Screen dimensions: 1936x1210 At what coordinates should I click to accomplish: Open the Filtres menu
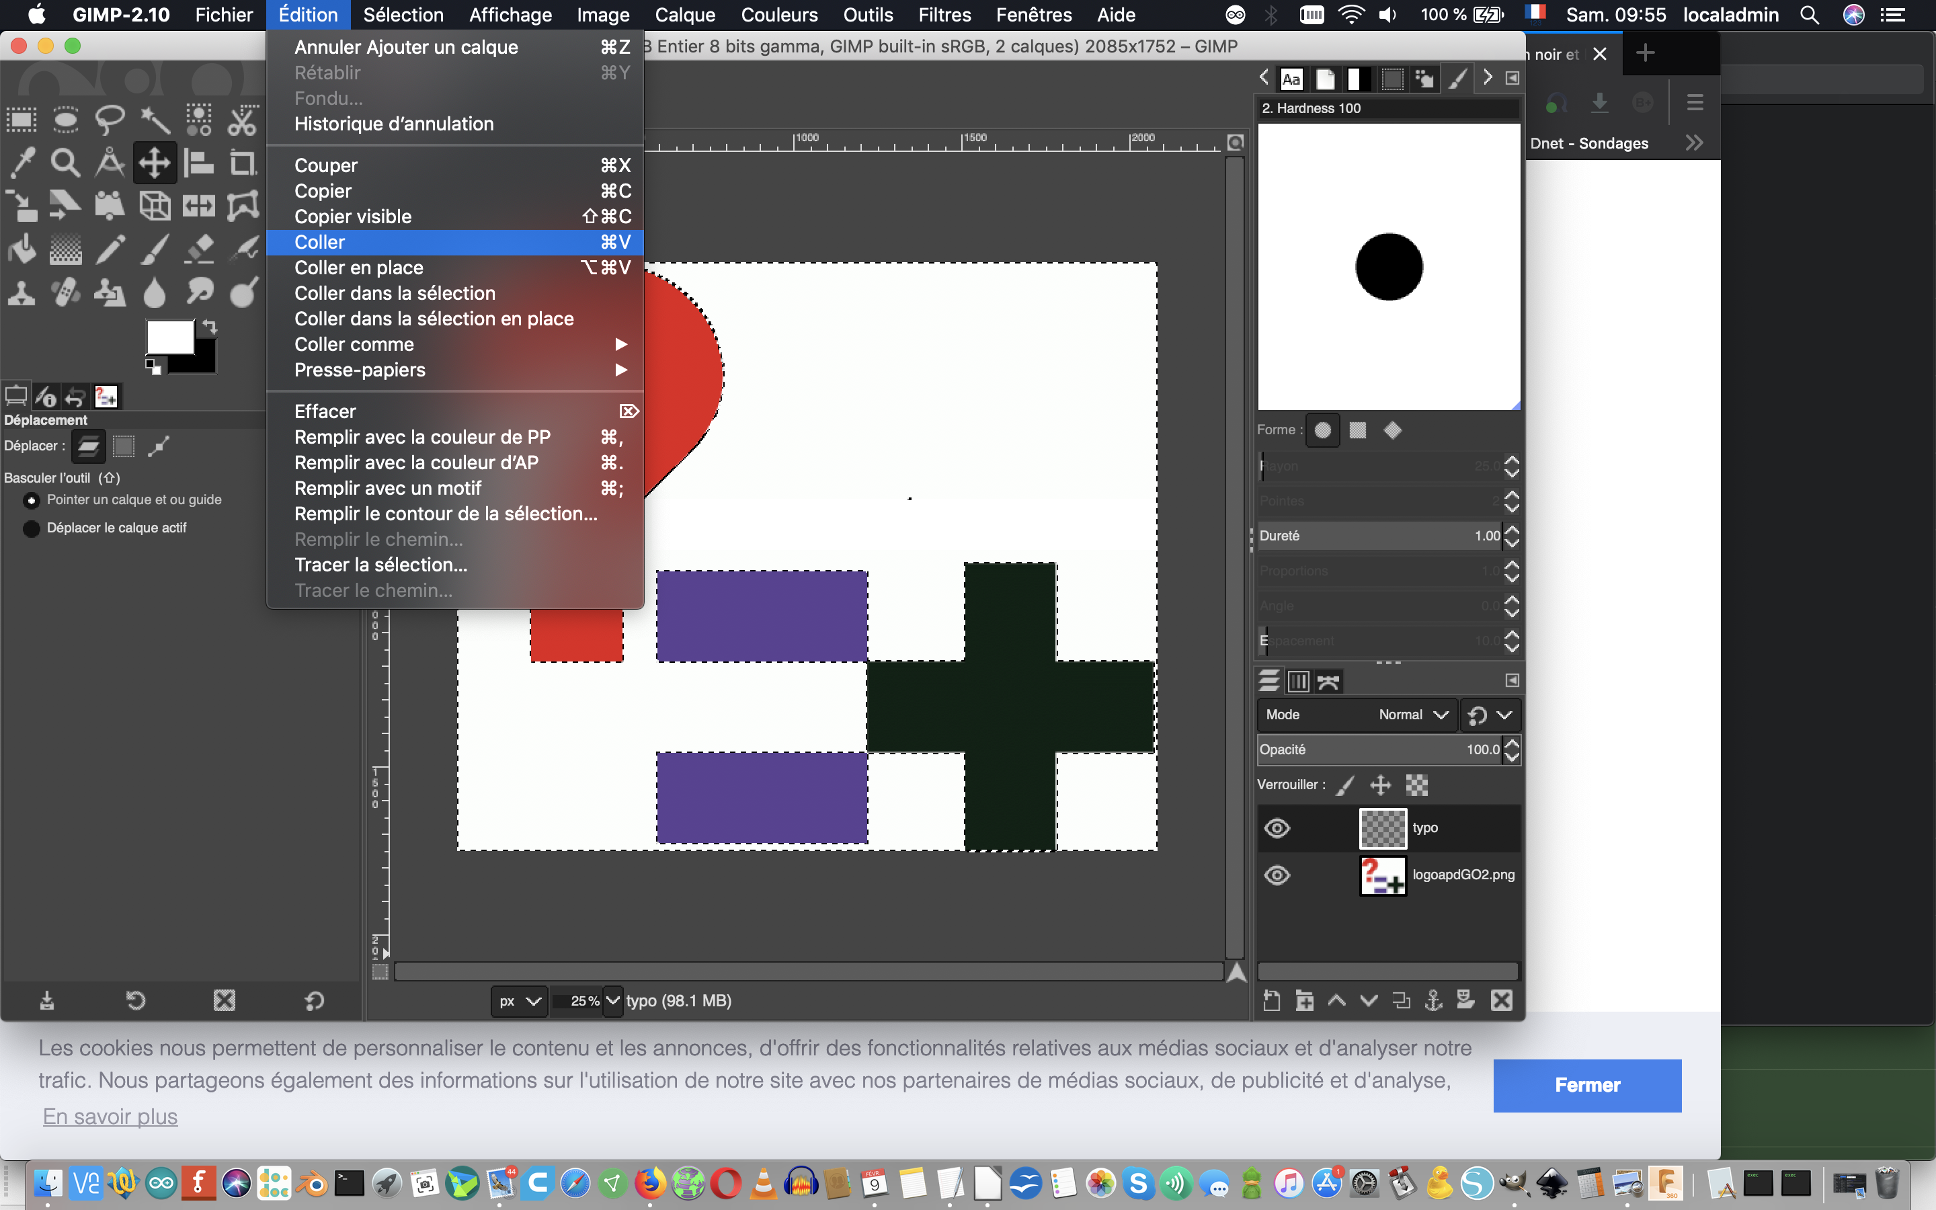[x=944, y=15]
